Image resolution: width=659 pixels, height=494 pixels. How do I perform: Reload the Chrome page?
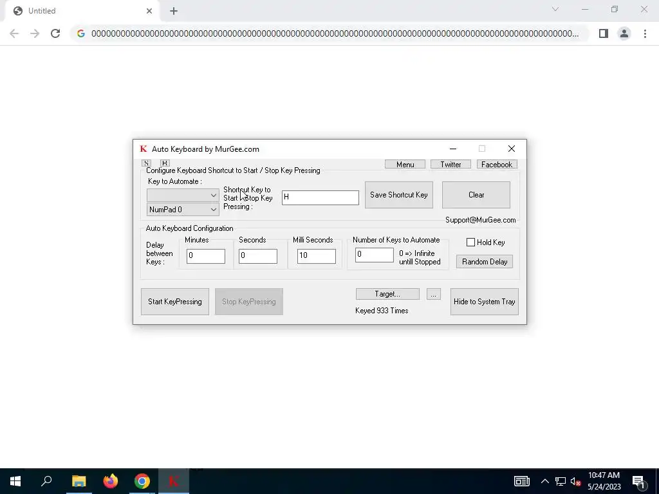click(x=55, y=33)
